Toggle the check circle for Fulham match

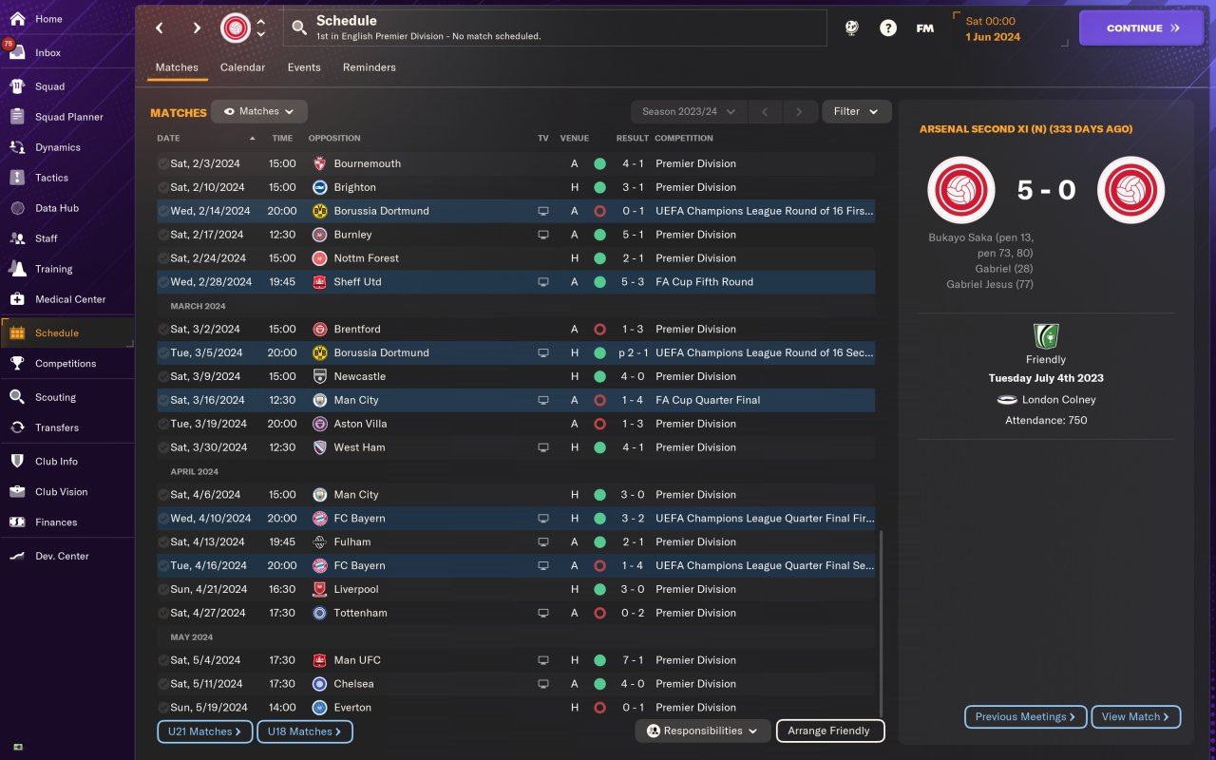(163, 541)
